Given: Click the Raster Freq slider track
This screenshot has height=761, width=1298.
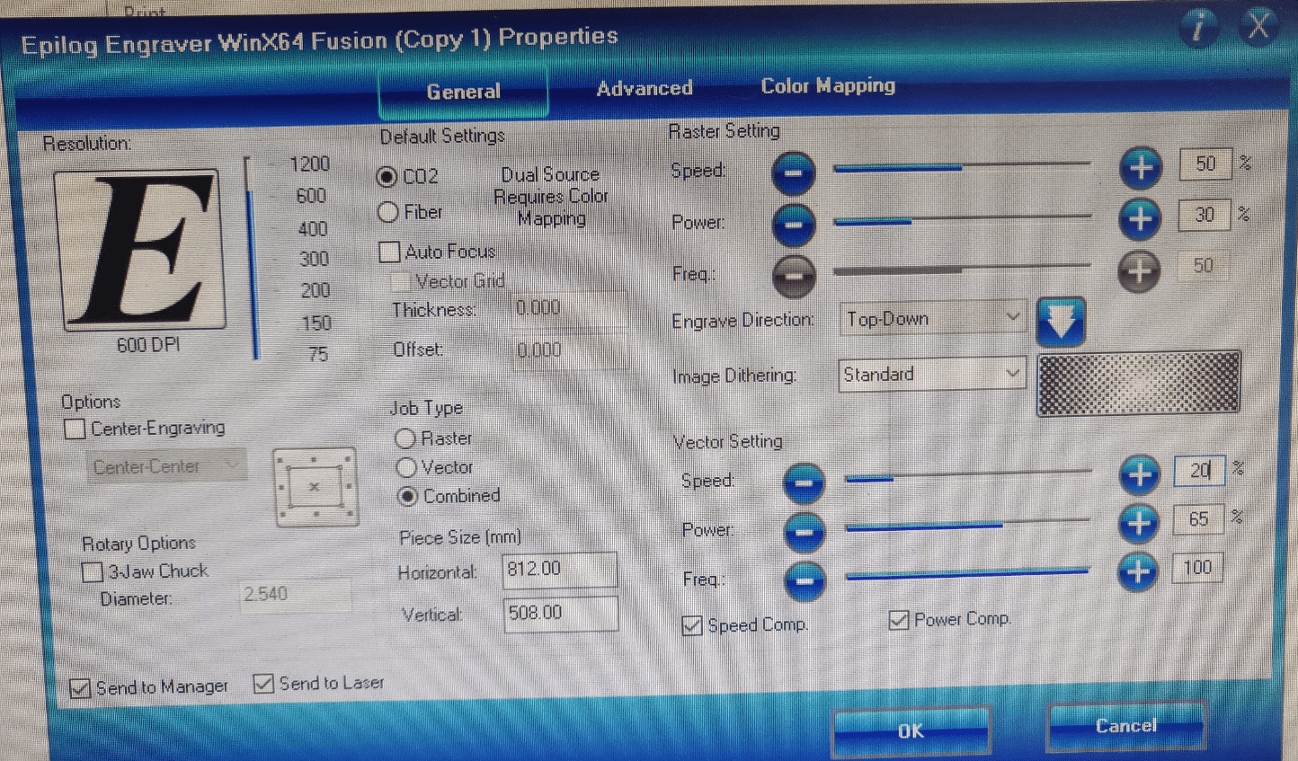Looking at the screenshot, I should click(962, 269).
